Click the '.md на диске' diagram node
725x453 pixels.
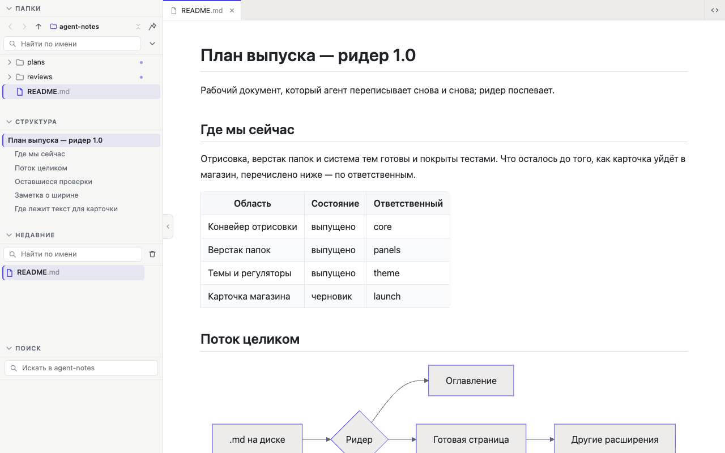[257, 439]
